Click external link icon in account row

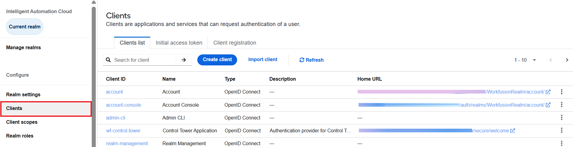tap(548, 92)
